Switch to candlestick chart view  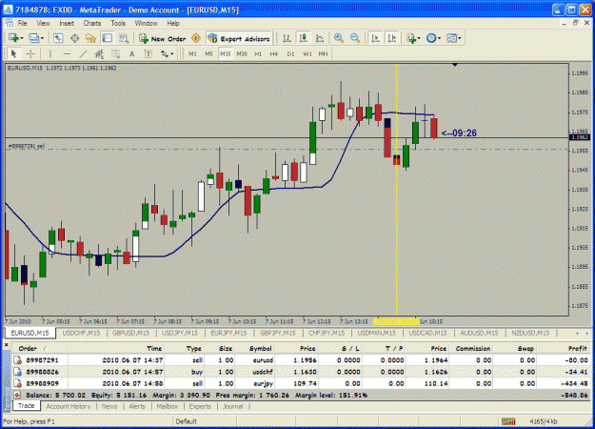pos(303,38)
